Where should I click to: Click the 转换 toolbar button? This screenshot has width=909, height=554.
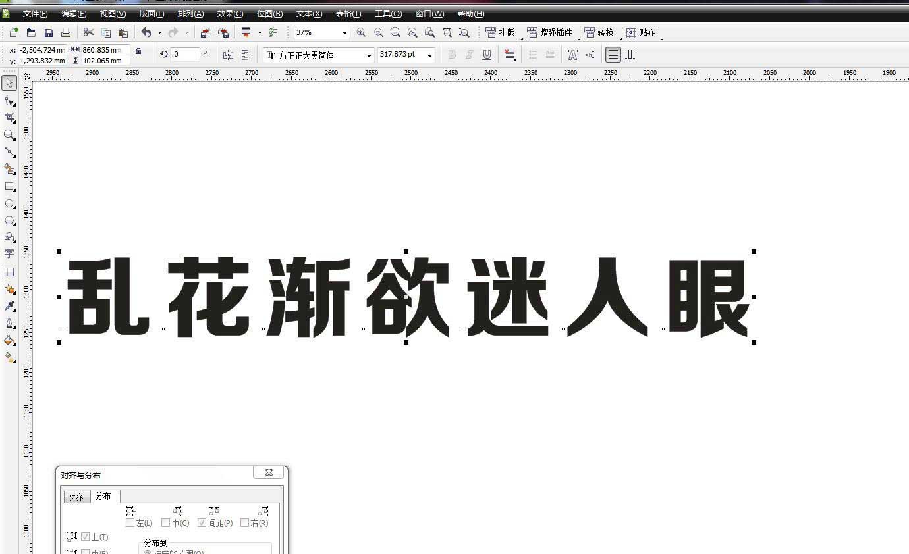pyautogui.click(x=601, y=32)
